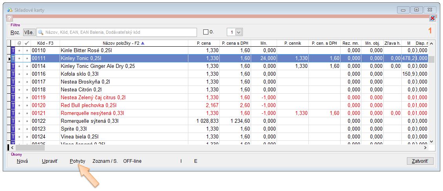Click the Nová action
This screenshot has width=443, height=191.
coord(22,161)
